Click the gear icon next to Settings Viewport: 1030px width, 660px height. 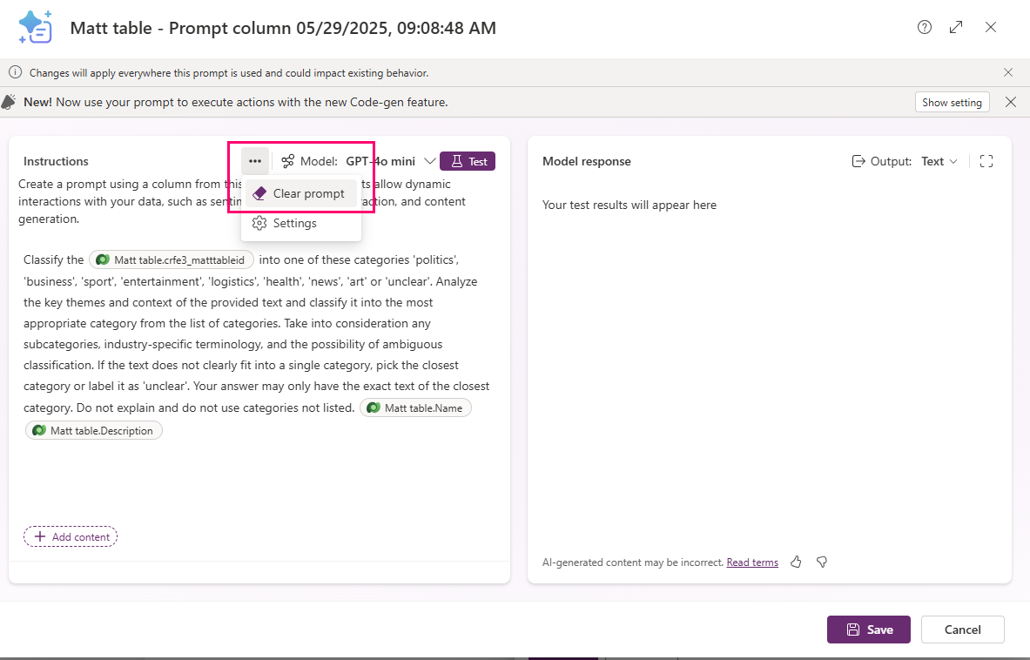[259, 223]
